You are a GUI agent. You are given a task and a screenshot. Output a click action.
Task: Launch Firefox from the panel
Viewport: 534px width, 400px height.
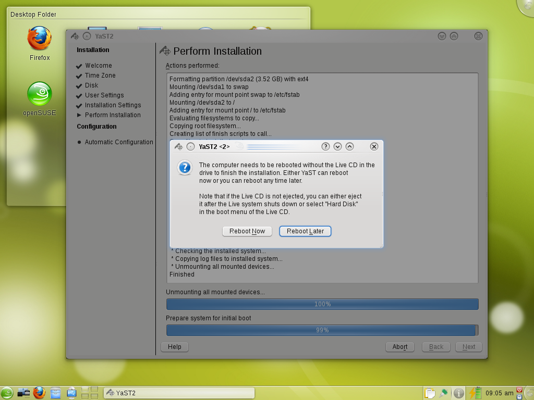click(39, 393)
